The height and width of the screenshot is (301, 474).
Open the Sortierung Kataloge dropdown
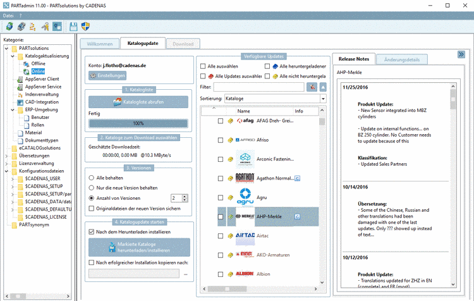[323, 99]
